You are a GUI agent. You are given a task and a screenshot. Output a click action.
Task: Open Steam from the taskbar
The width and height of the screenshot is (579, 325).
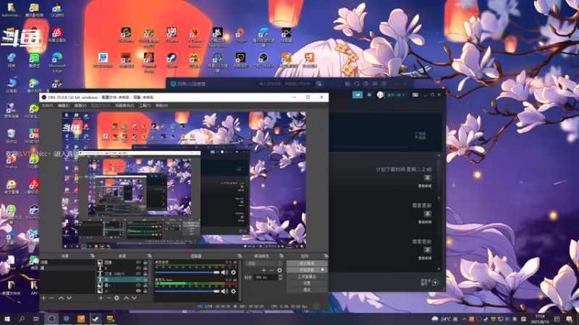(96, 319)
